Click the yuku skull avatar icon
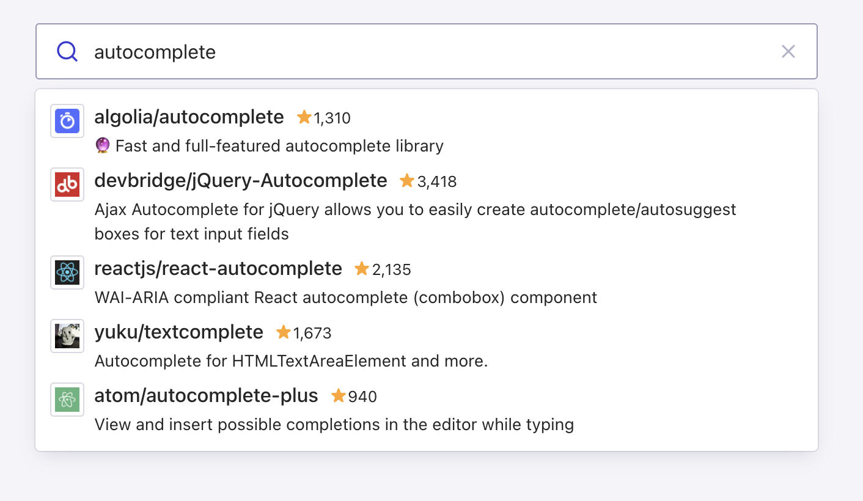The image size is (863, 501). [x=67, y=336]
